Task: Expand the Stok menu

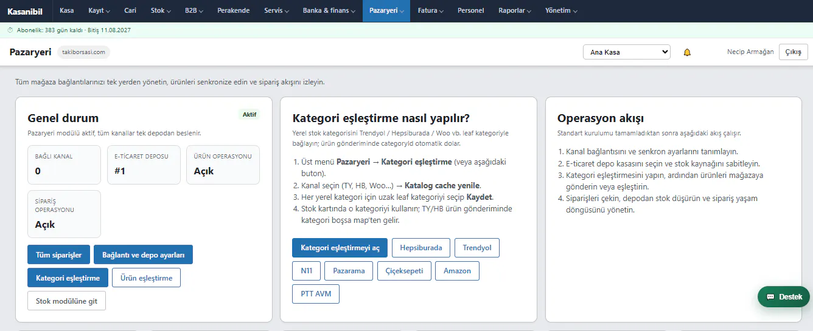Action: 161,10
